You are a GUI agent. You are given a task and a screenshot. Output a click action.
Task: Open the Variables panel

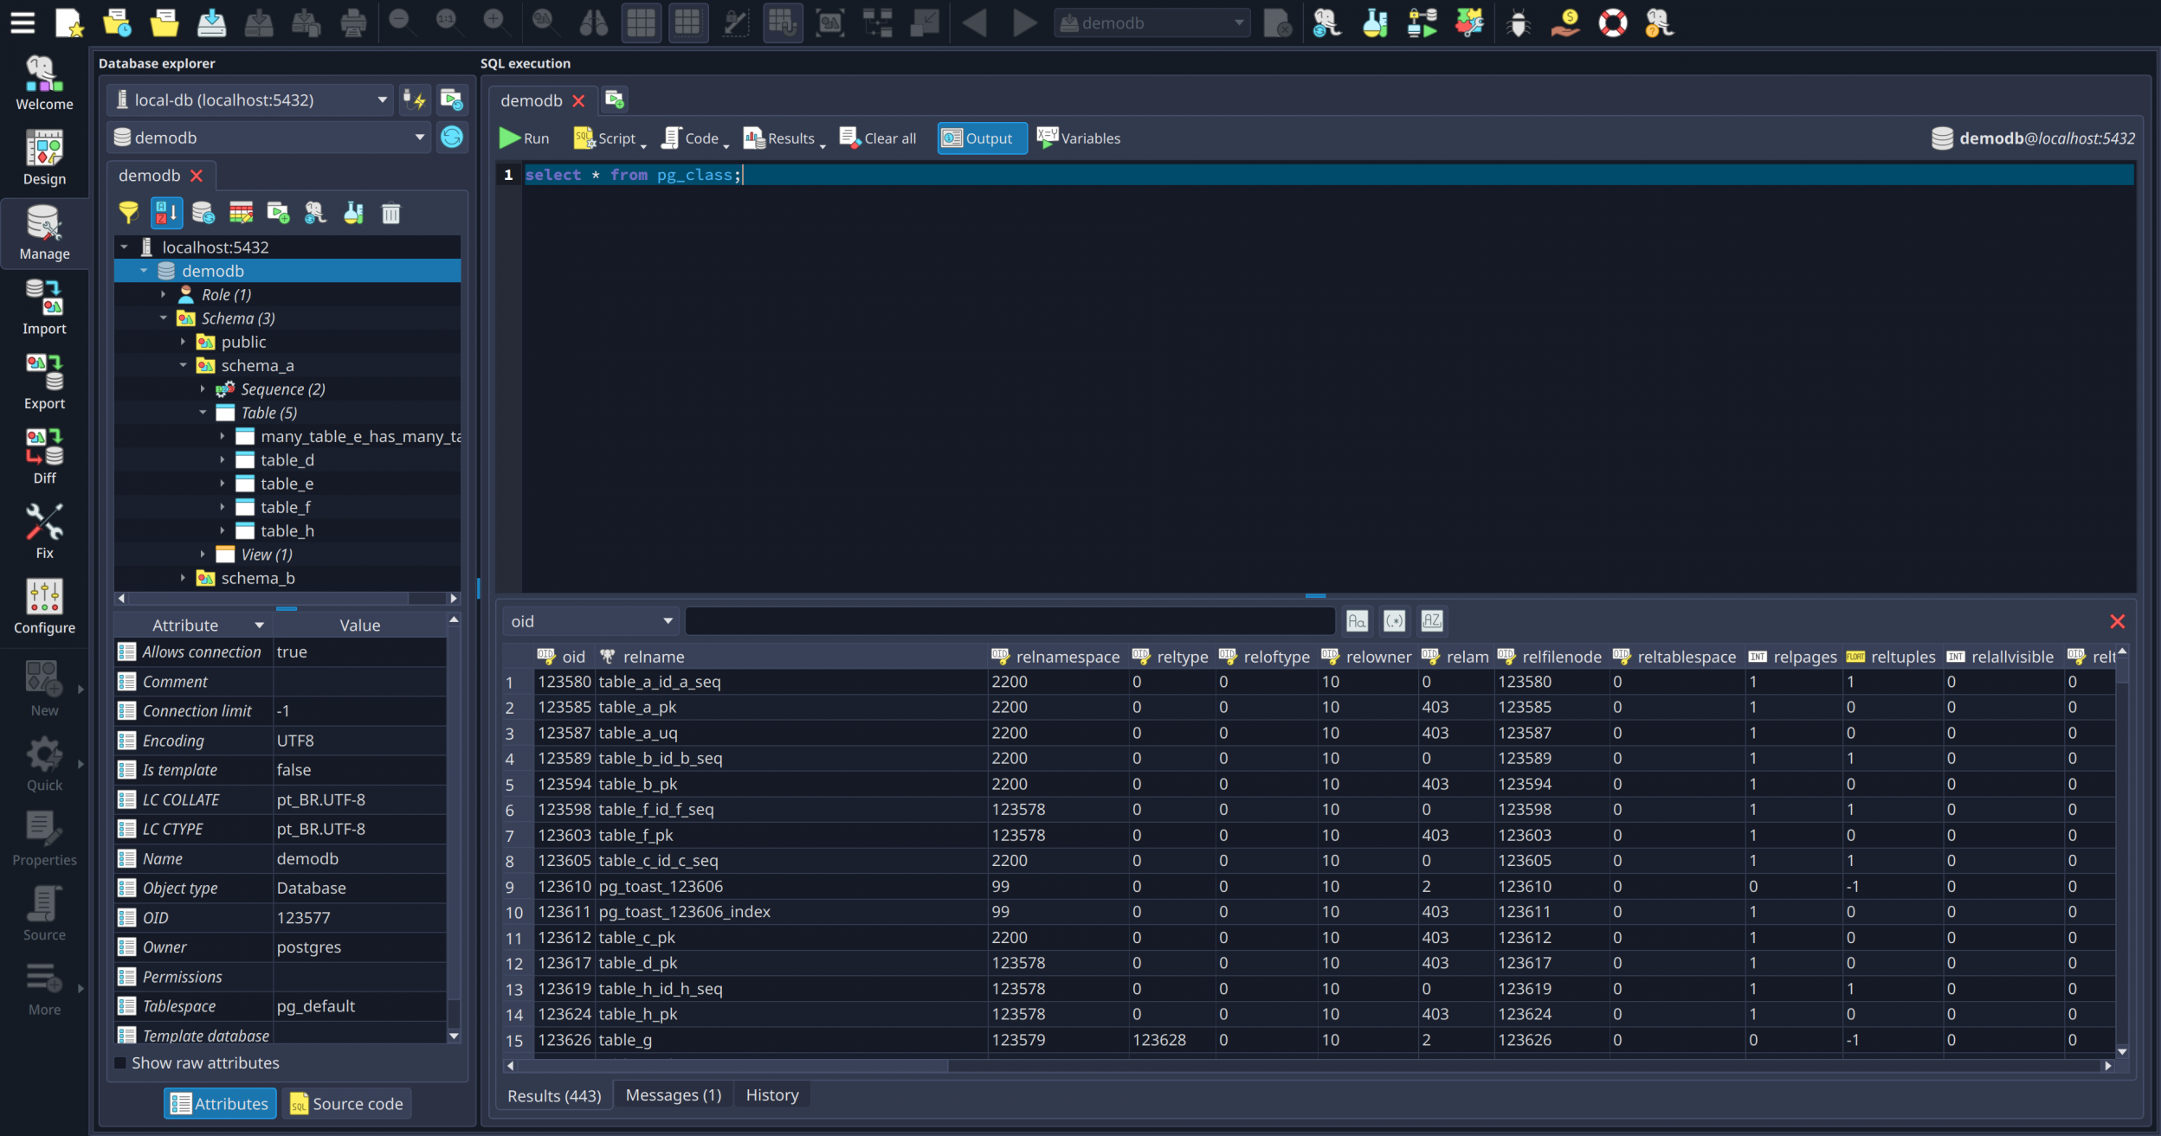1078,138
